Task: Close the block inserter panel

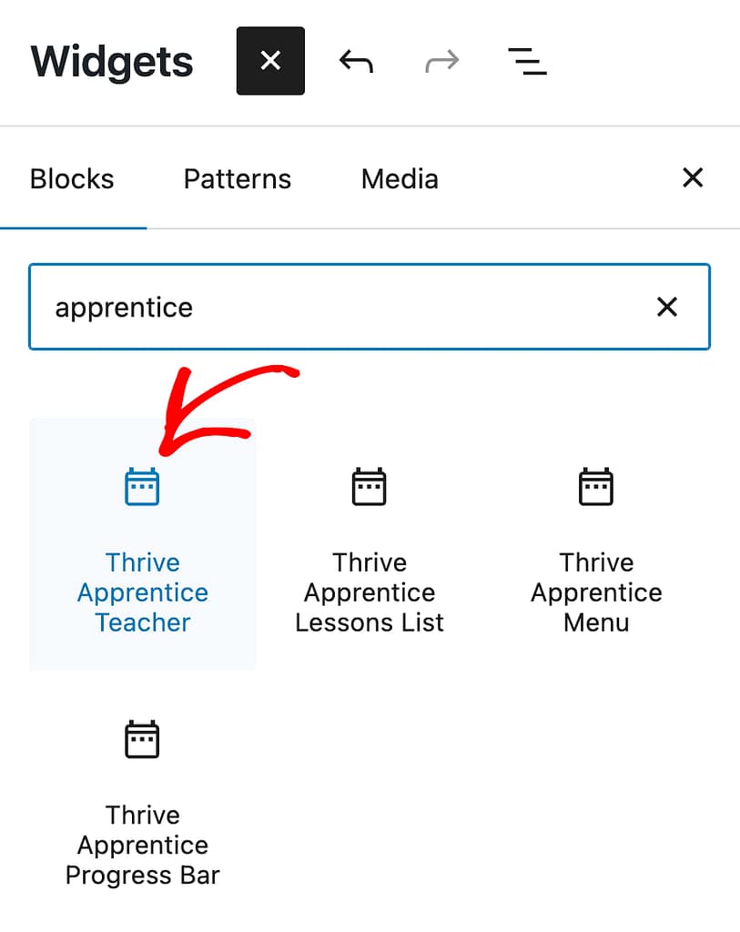Action: [693, 177]
